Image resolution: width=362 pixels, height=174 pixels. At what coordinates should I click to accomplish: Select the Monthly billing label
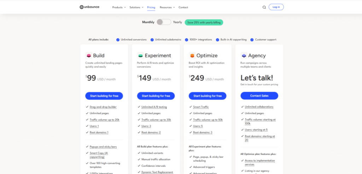pyautogui.click(x=148, y=22)
